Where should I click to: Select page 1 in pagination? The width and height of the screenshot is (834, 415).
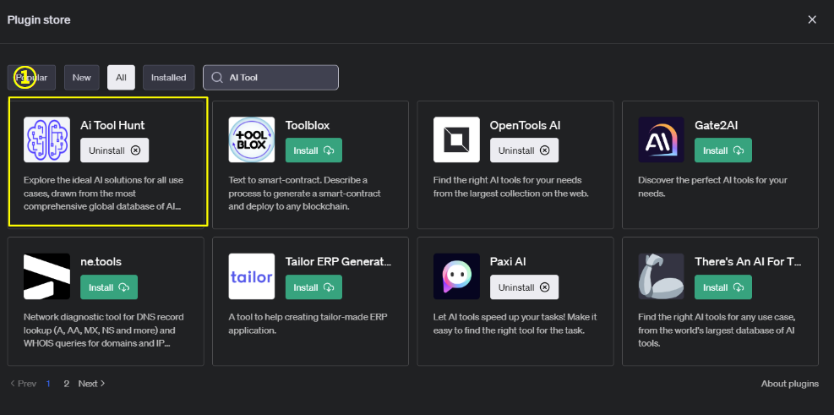pos(48,384)
